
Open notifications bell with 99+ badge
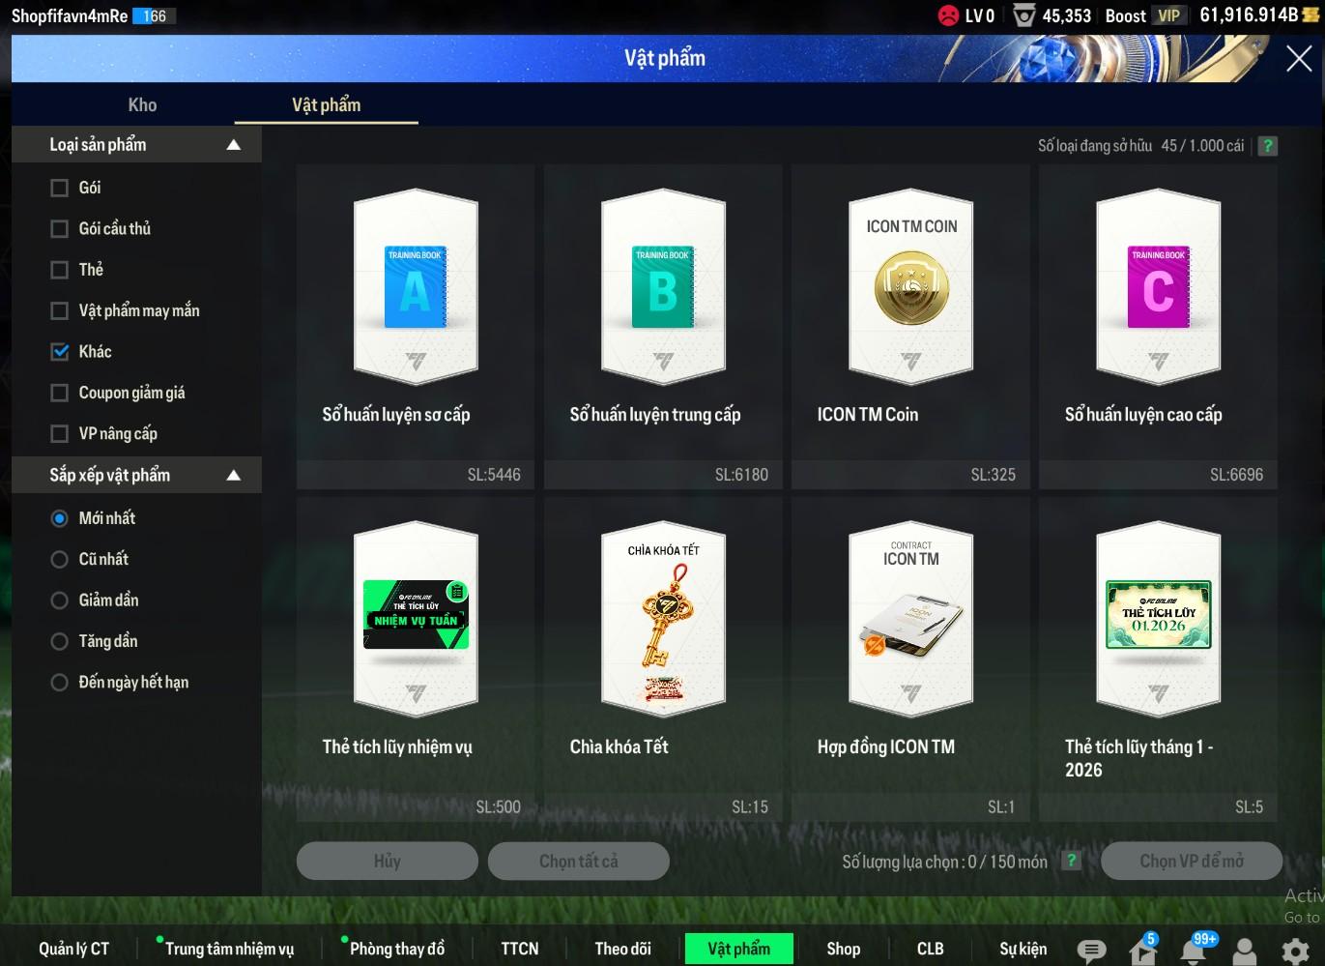[x=1194, y=951]
